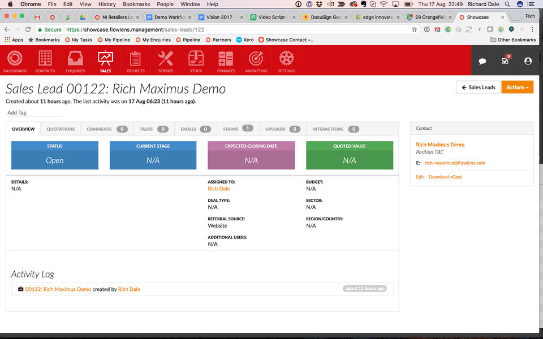
Task: Click the Add Tag input field
Action: click(x=35, y=112)
